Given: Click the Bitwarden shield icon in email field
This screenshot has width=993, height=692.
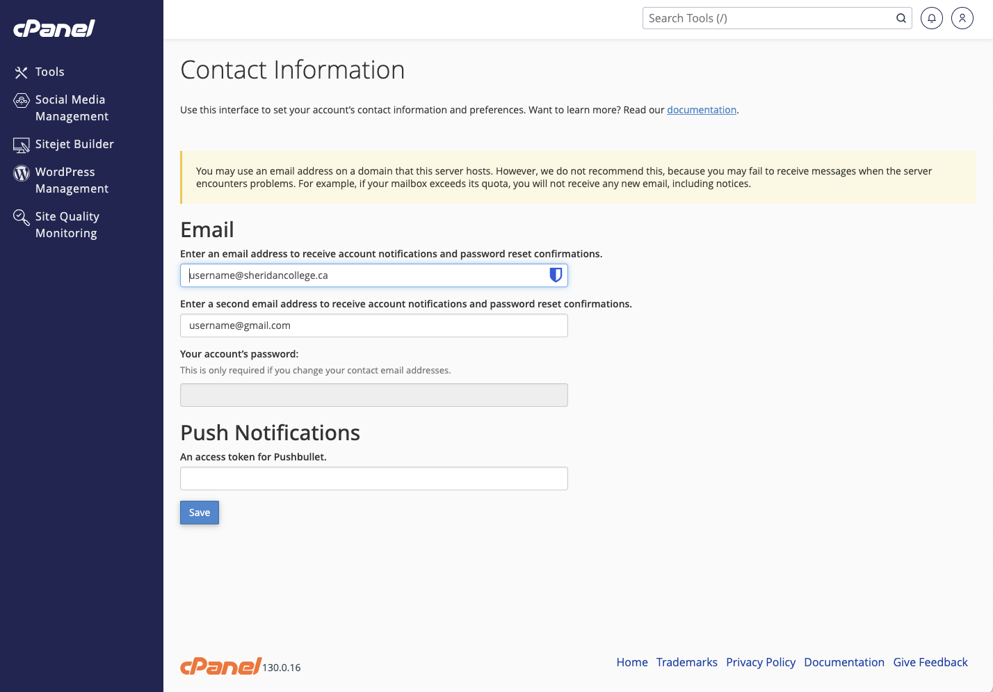Looking at the screenshot, I should 556,275.
